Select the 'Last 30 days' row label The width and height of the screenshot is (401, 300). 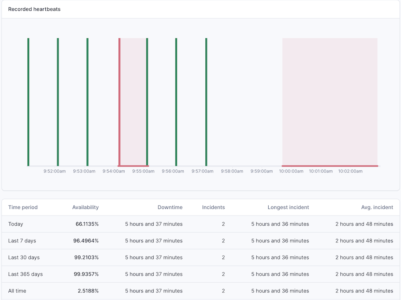[x=24, y=257]
